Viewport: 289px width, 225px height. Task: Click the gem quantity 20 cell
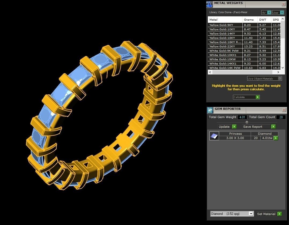[x=256, y=138]
